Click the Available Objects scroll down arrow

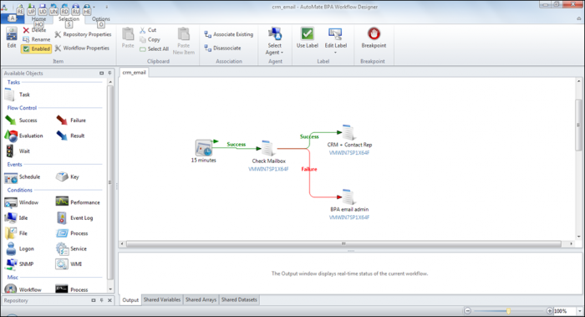(110, 289)
